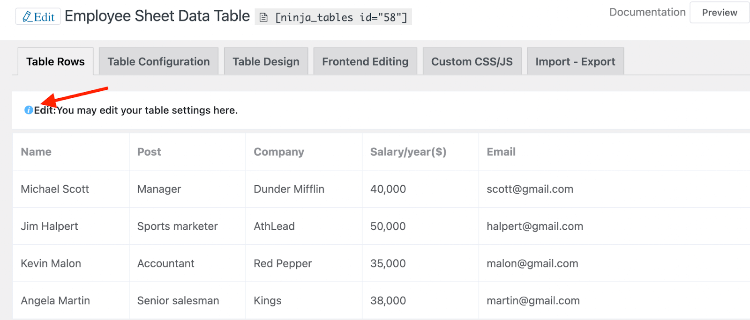Click the blue info icon before Edit message
Screen dimensions: 750x320
[x=29, y=110]
